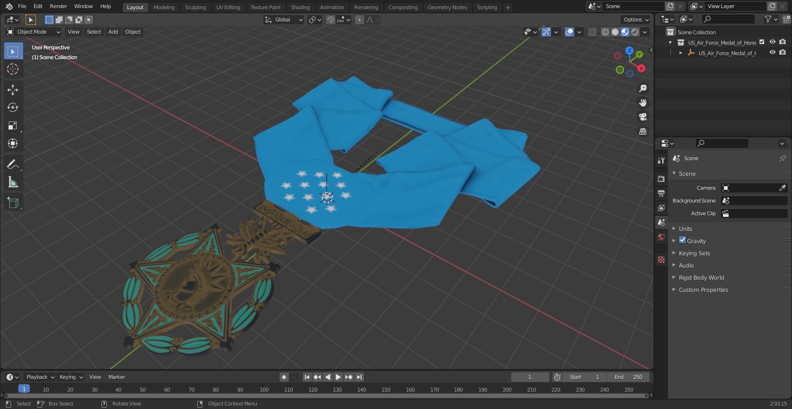Screen dimensions: 792x409
Task: Open Global transform orientation dropdown
Action: coord(284,20)
